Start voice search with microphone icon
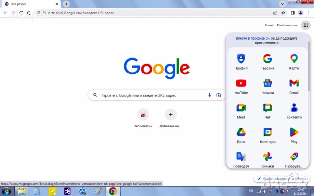The height and width of the screenshot is (196, 314). point(209,95)
